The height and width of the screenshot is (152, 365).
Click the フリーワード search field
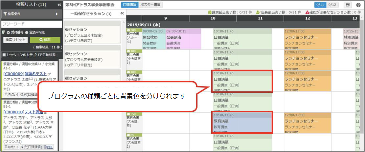pyautogui.click(x=31, y=24)
